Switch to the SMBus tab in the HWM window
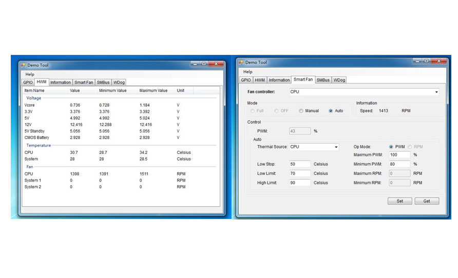458x278 pixels. [103, 82]
